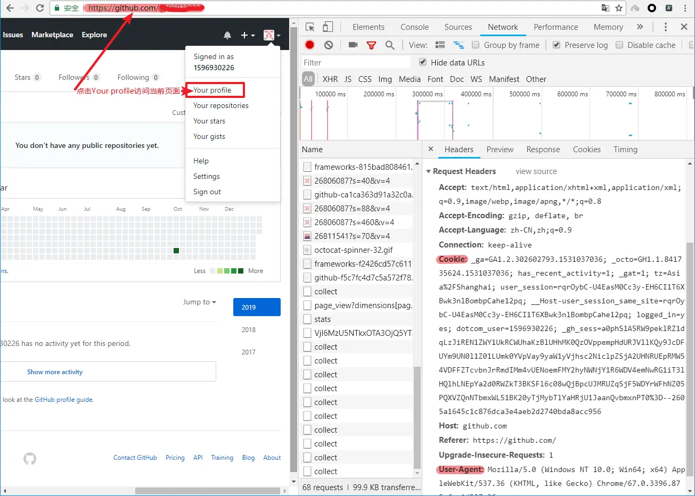Open the GitHub profile guide link

click(x=64, y=399)
